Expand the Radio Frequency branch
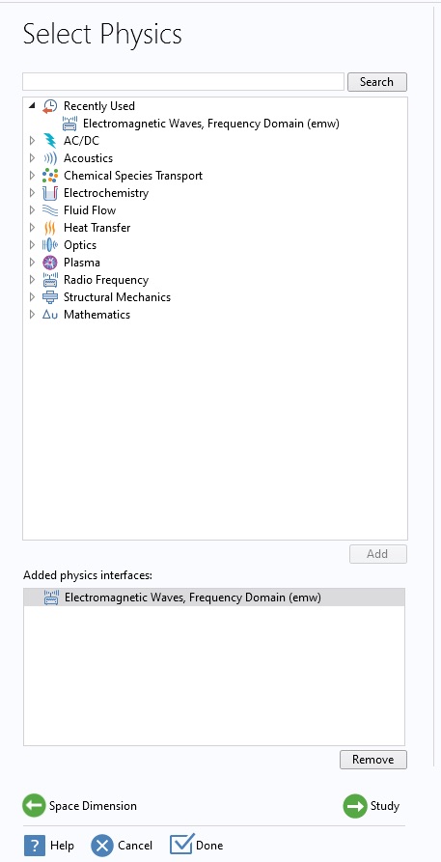Image resolution: width=441 pixels, height=862 pixels. click(x=32, y=280)
